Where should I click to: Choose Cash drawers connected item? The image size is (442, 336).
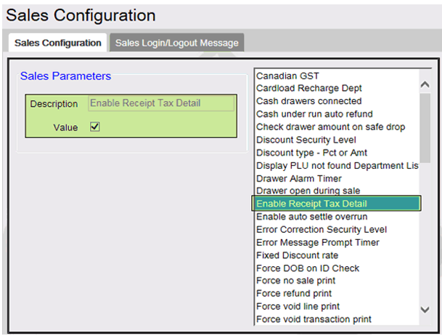(308, 101)
